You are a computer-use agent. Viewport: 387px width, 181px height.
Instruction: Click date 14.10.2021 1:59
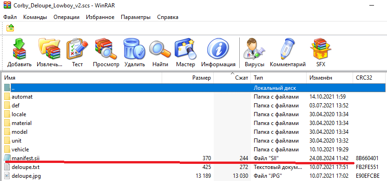tap(327, 97)
